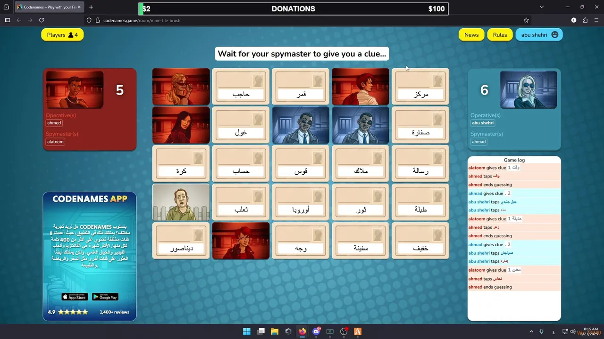Choose the card وجه
Screen dimensions: 604x339
301,241
